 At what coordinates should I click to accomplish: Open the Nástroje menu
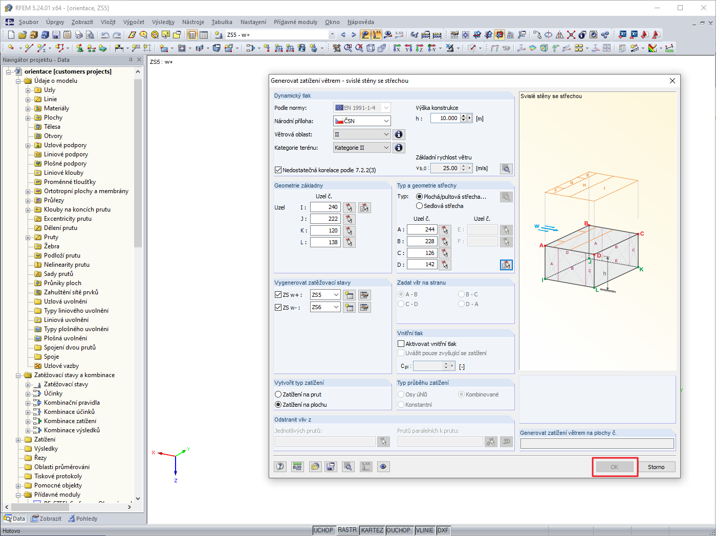point(193,22)
